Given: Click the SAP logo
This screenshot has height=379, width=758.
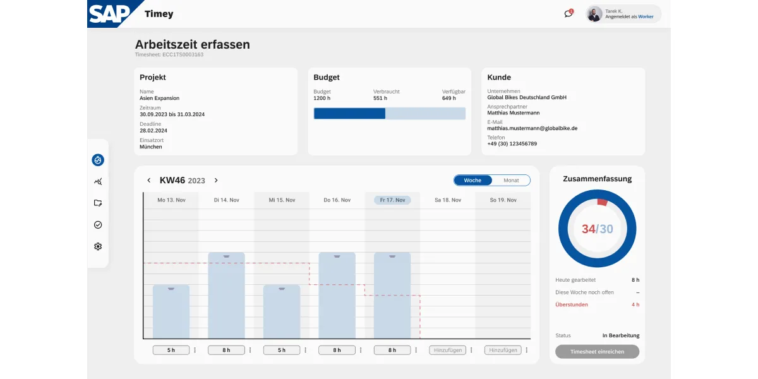Looking at the screenshot, I should pyautogui.click(x=109, y=13).
